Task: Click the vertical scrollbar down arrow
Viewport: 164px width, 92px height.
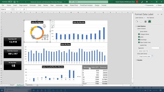Action: pos(132,83)
